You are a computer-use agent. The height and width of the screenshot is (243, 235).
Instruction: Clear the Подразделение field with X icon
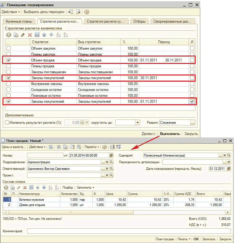coord(107,162)
